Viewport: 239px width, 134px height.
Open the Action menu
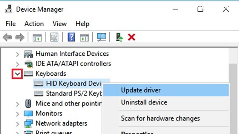(34, 24)
